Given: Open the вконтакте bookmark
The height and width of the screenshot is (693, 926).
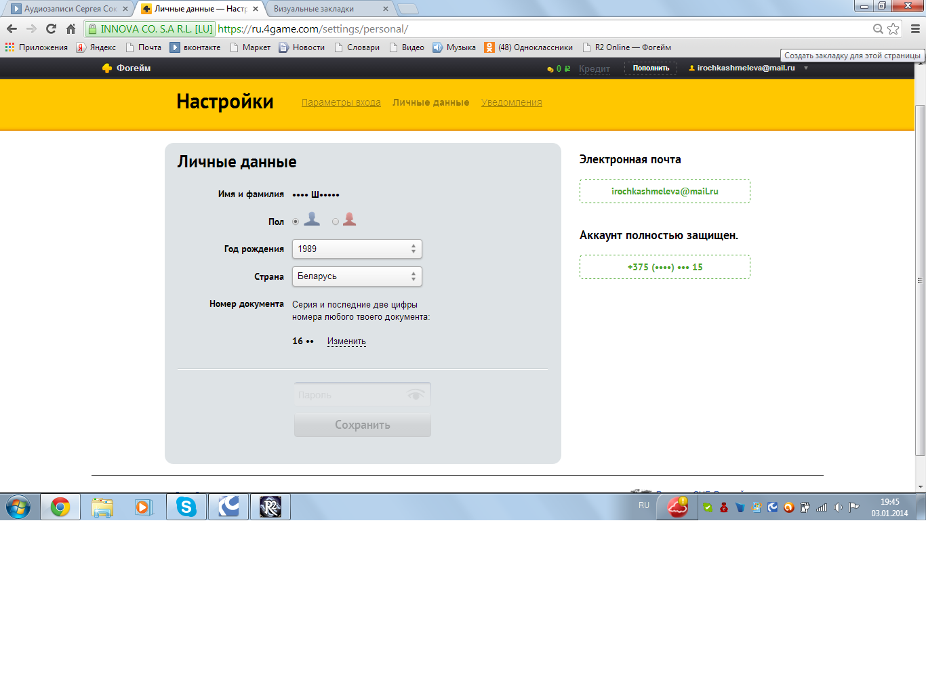Looking at the screenshot, I should coord(195,47).
